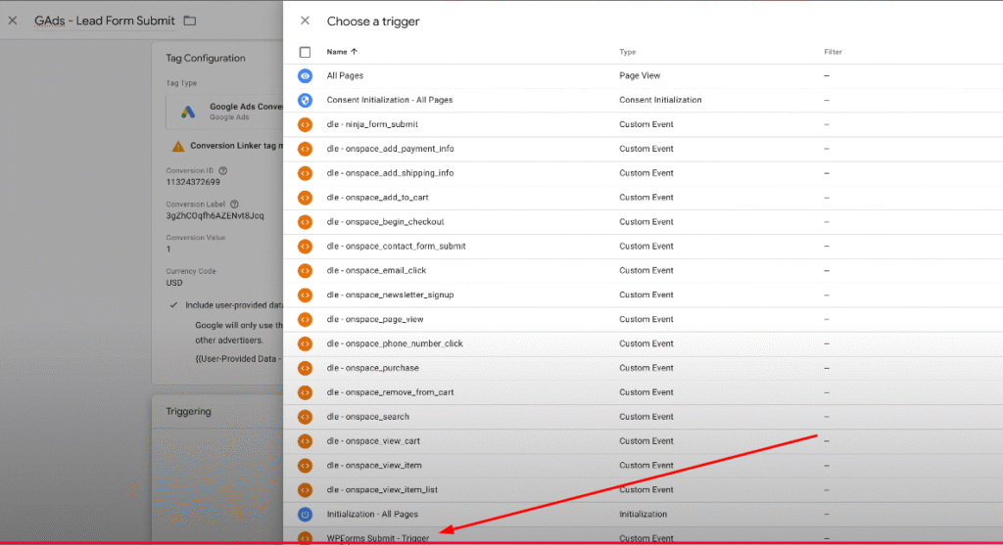This screenshot has height=545, width=1003.
Task: Click the Include user-provided data checkmark
Action: tap(173, 304)
